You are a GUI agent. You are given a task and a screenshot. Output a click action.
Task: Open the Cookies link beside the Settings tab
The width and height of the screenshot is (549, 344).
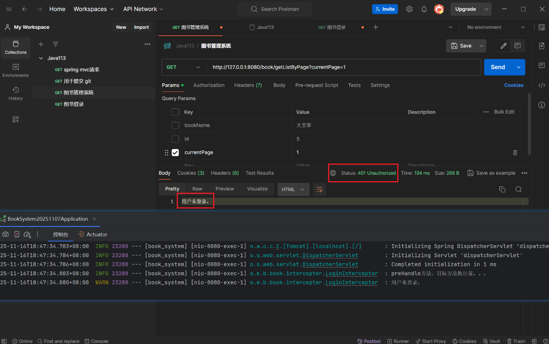[514, 85]
